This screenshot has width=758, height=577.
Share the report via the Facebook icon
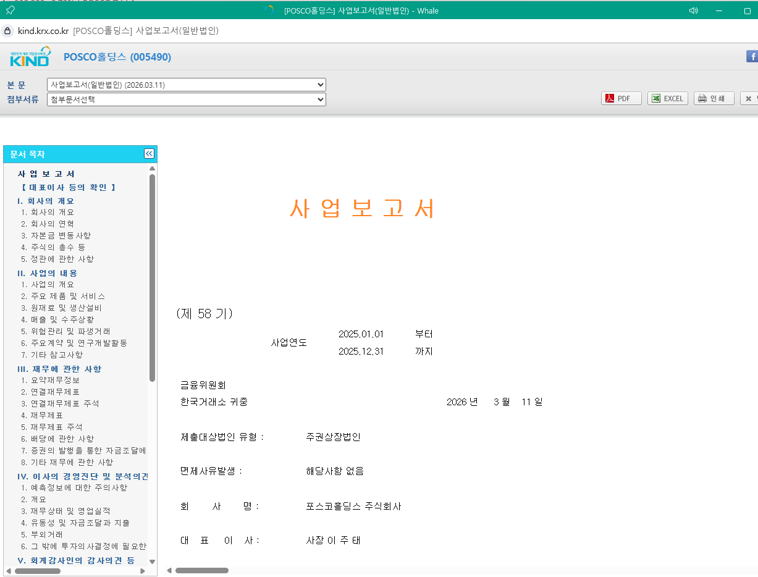[x=751, y=56]
